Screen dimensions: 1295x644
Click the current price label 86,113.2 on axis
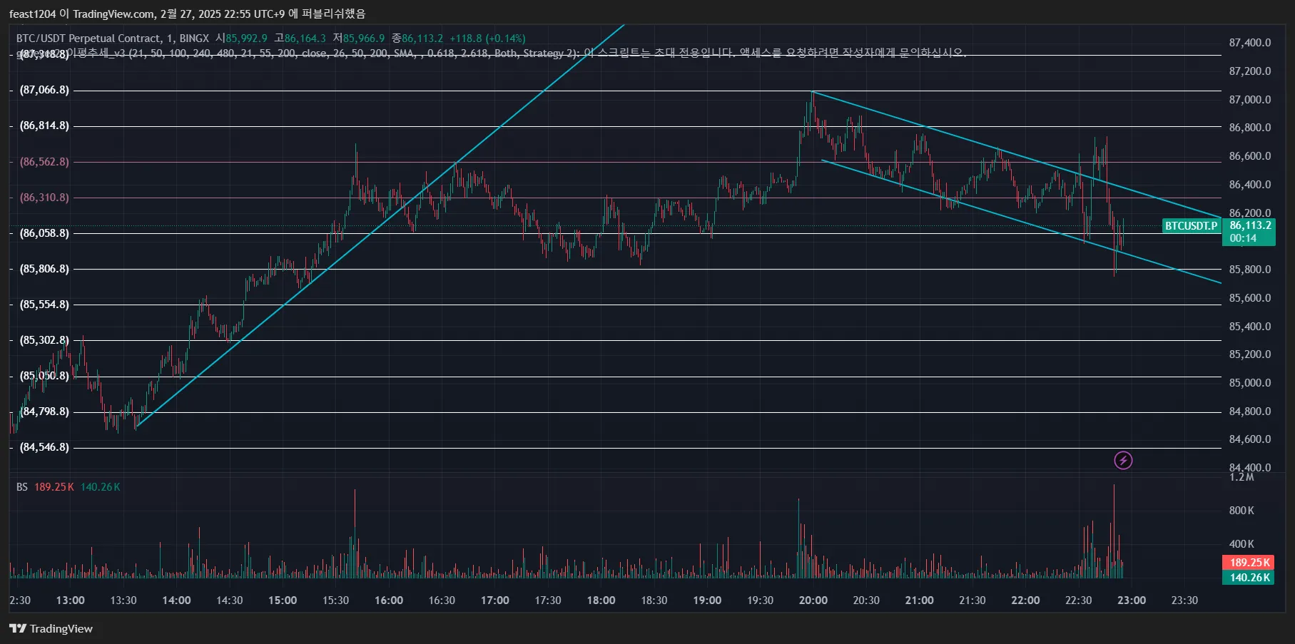click(1250, 225)
